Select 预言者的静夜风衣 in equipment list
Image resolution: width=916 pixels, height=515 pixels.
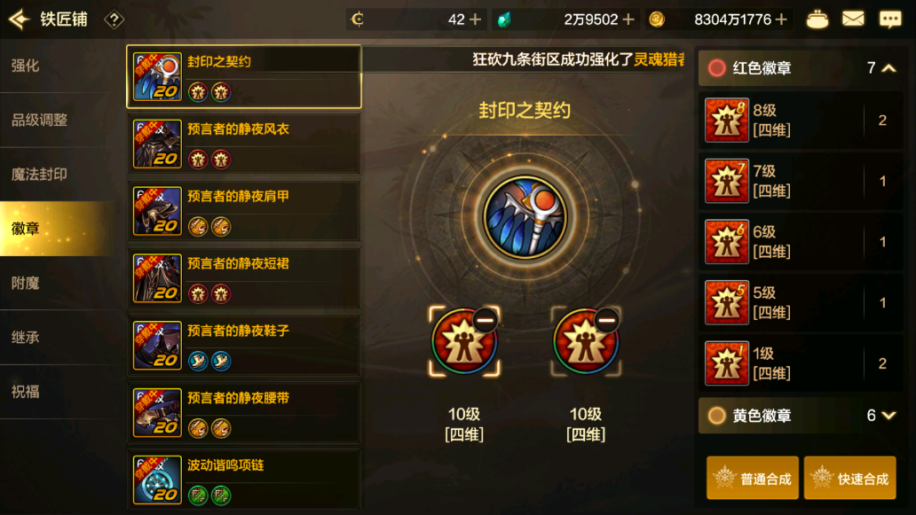[244, 144]
